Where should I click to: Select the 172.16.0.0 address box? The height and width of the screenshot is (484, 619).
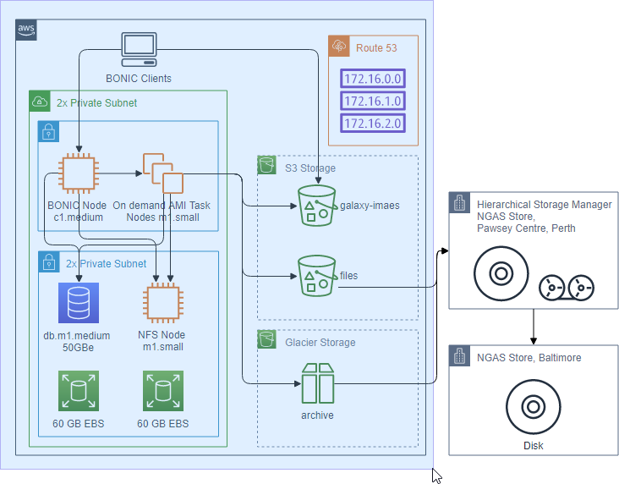[x=373, y=78]
